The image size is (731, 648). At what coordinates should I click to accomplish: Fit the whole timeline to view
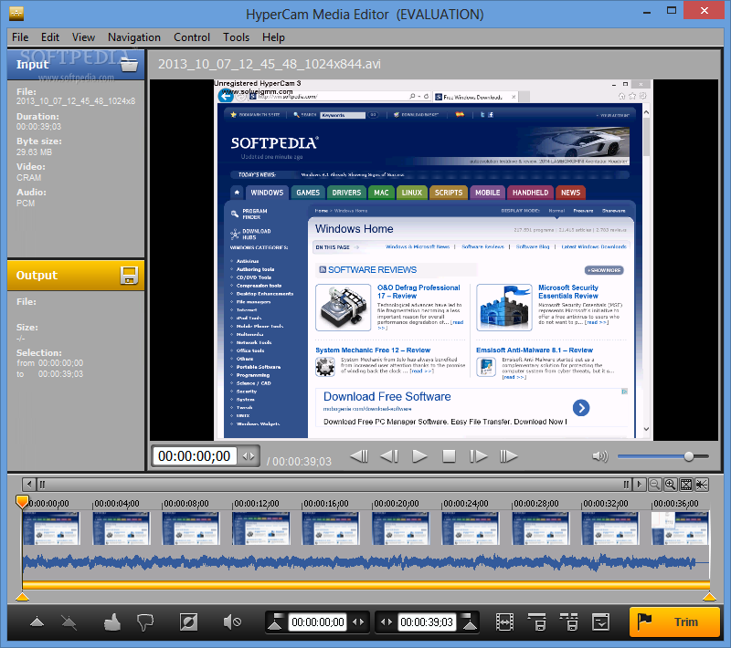[x=686, y=485]
